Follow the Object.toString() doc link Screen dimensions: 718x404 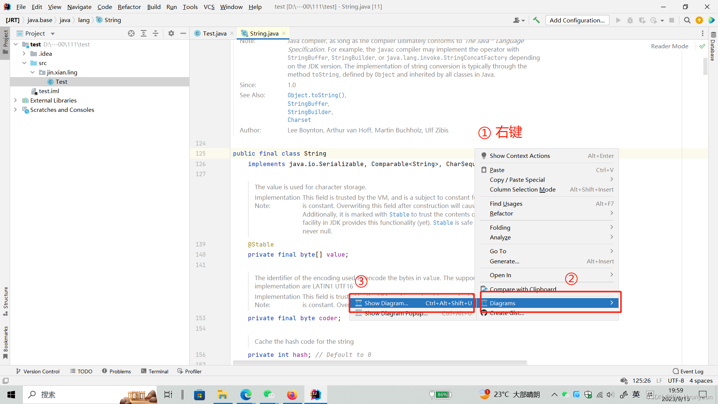tap(316, 95)
